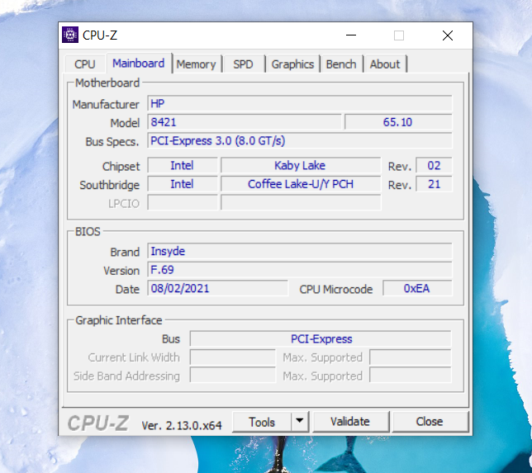Click the CPU Microcode value 0xEA
The height and width of the screenshot is (473, 532).
point(417,289)
